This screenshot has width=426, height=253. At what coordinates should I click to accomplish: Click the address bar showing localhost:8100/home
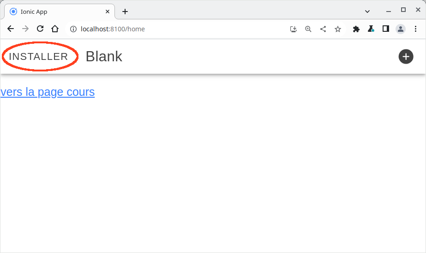(x=175, y=29)
